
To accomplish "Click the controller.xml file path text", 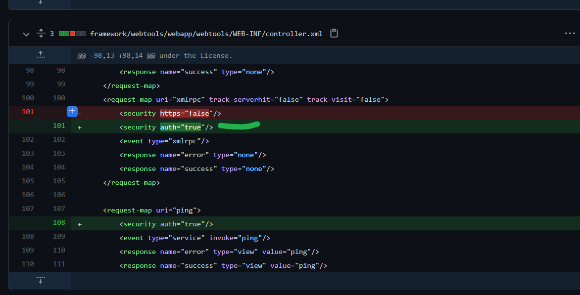I will (206, 34).
